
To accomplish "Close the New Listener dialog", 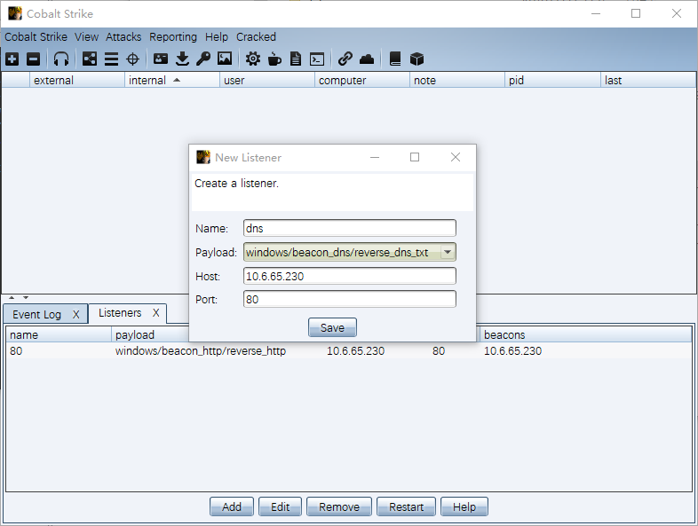I will coord(456,157).
